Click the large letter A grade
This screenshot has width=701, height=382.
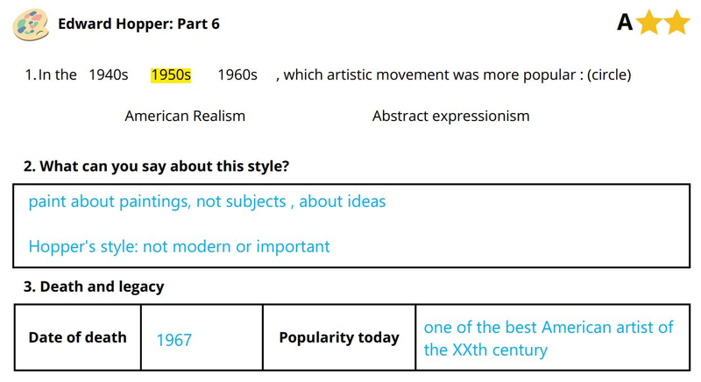tap(625, 22)
